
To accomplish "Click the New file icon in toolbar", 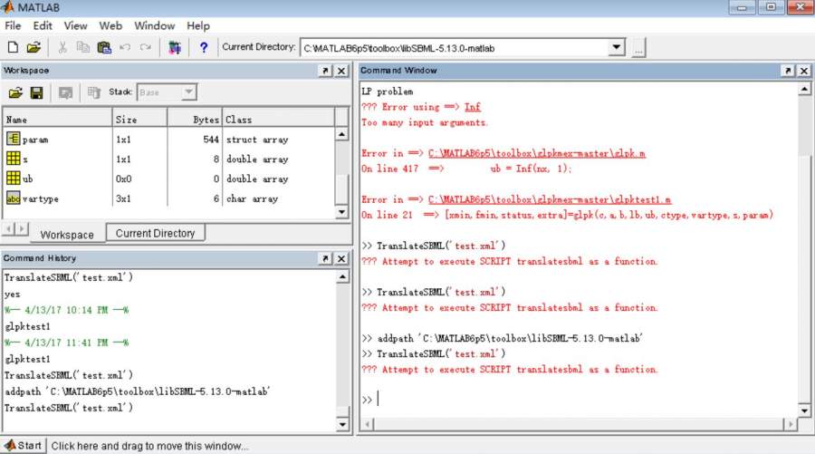I will [13, 47].
